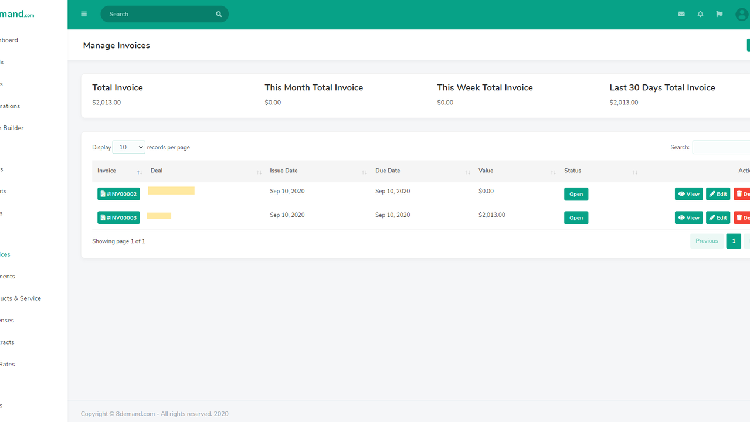Click the flag icon in header
This screenshot has width=750, height=422.
(719, 14)
